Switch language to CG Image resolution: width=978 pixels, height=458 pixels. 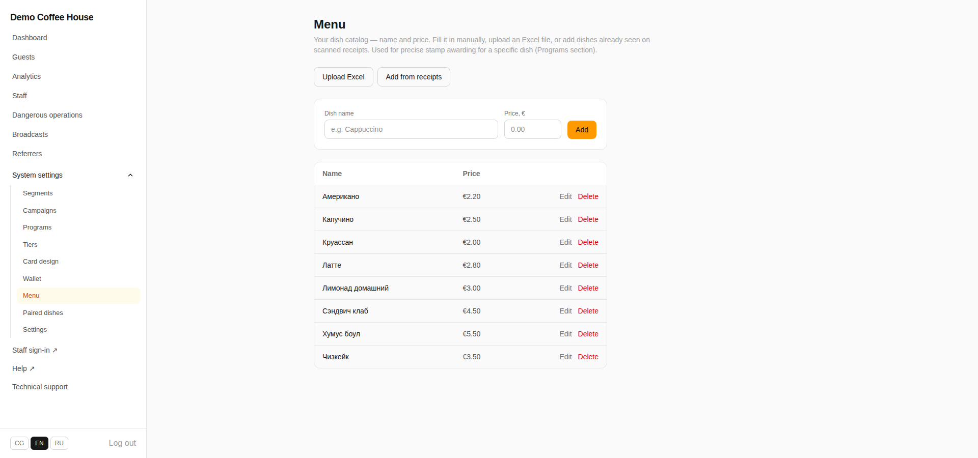(19, 443)
